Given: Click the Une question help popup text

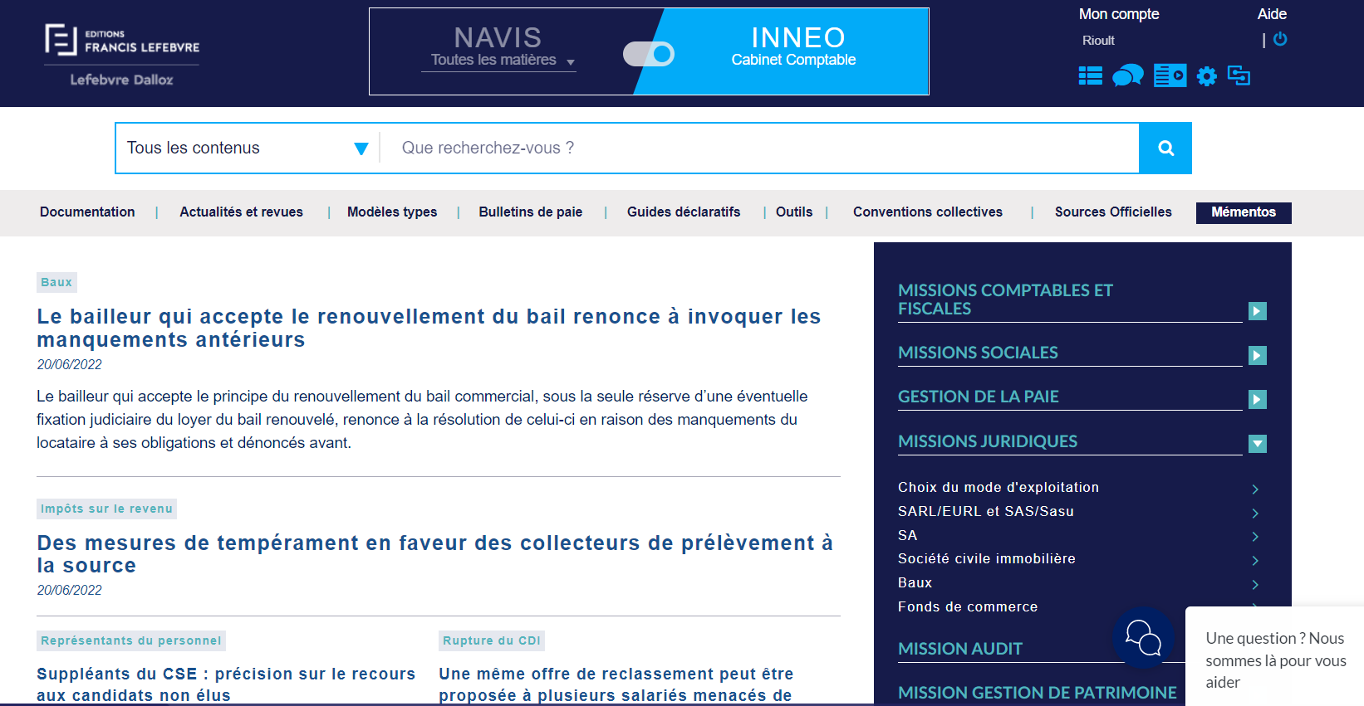Looking at the screenshot, I should click(1275, 660).
